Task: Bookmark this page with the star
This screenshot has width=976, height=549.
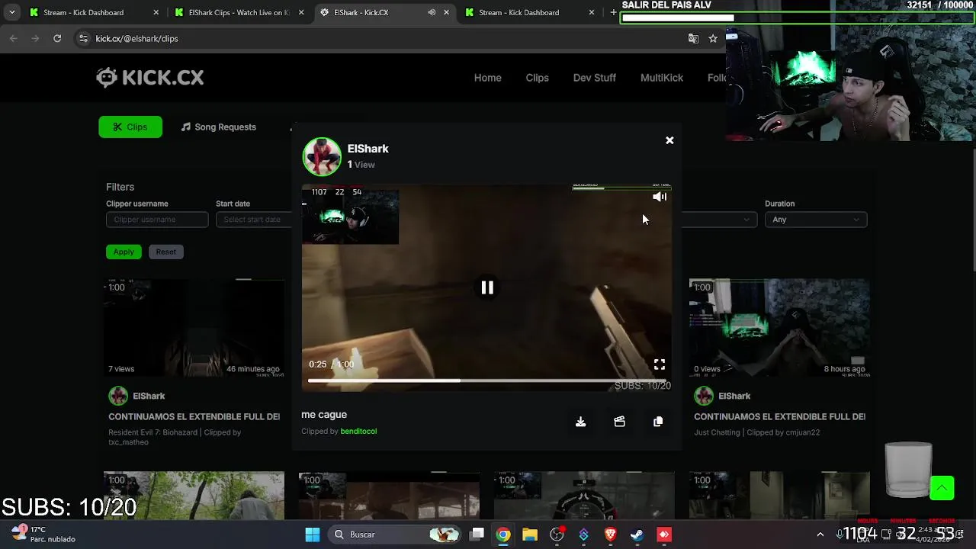Action: tap(713, 38)
